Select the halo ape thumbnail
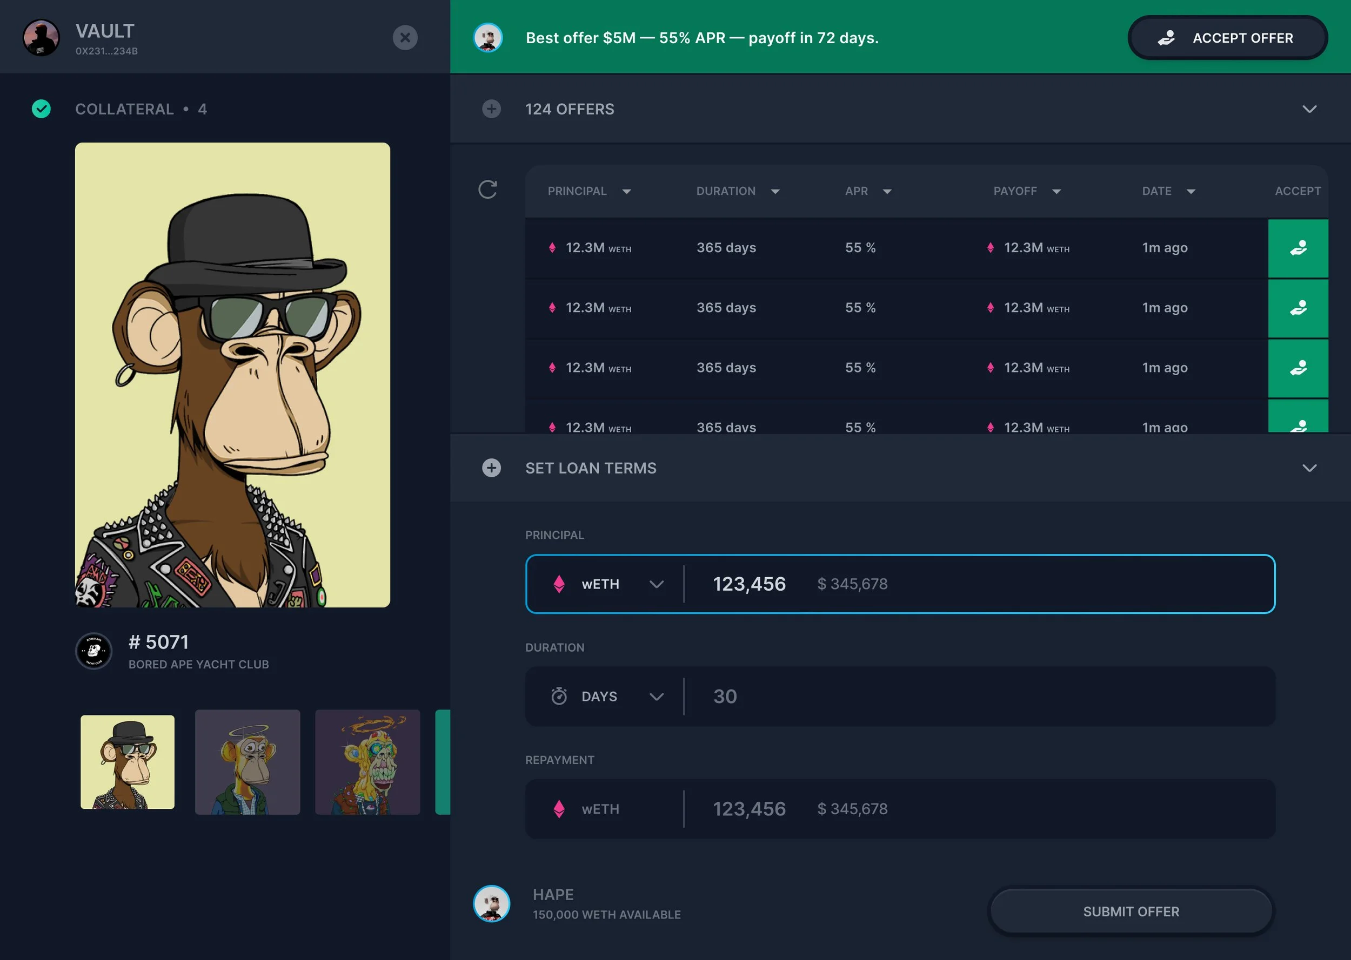This screenshot has width=1351, height=960. tap(248, 762)
